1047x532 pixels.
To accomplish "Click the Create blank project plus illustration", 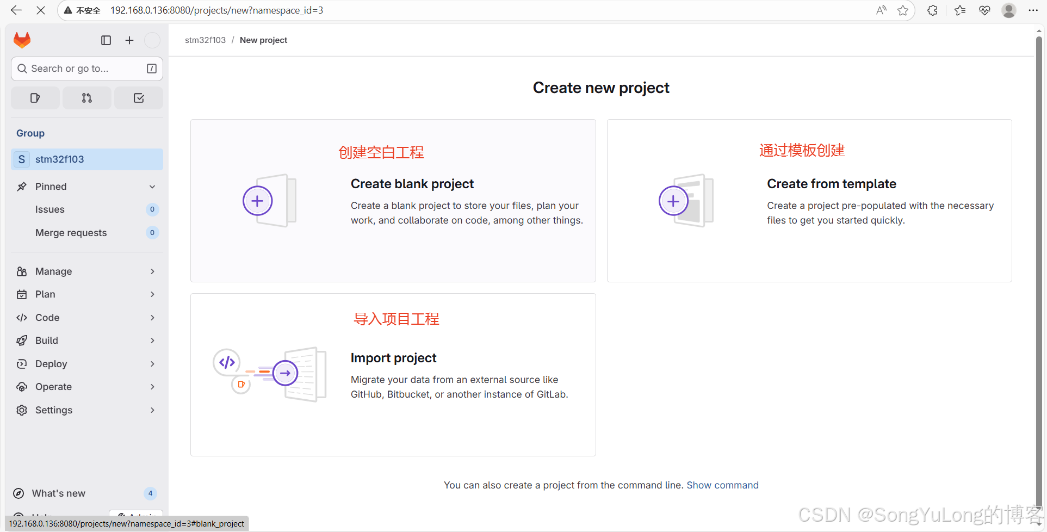I will point(269,201).
